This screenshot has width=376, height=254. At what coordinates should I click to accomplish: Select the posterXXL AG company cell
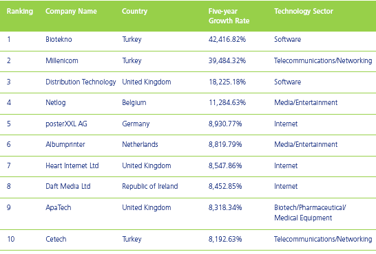66,124
